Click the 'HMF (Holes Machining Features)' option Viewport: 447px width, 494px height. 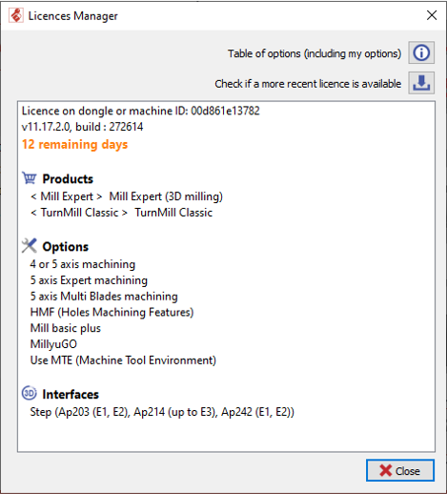point(112,312)
